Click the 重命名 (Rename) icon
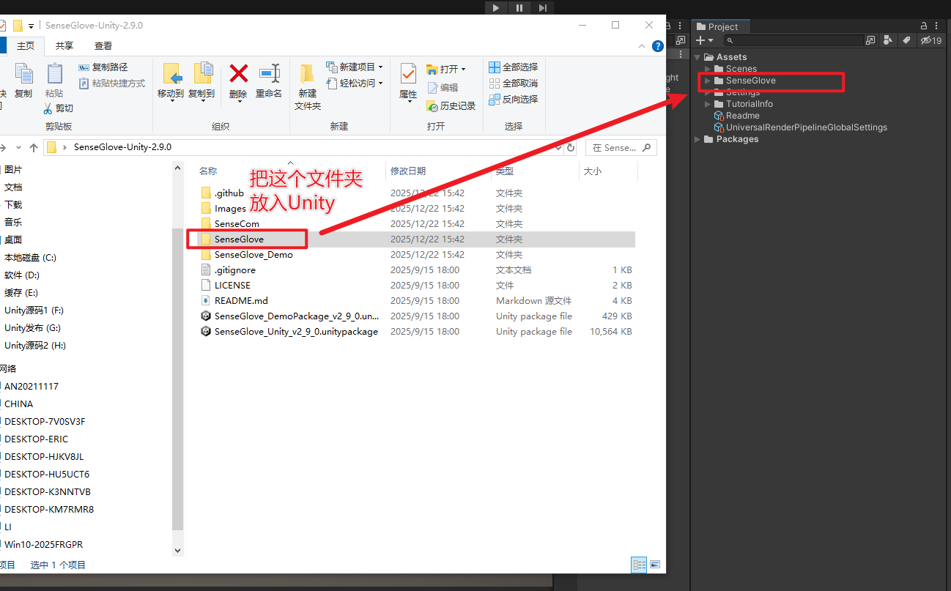 coord(269,81)
